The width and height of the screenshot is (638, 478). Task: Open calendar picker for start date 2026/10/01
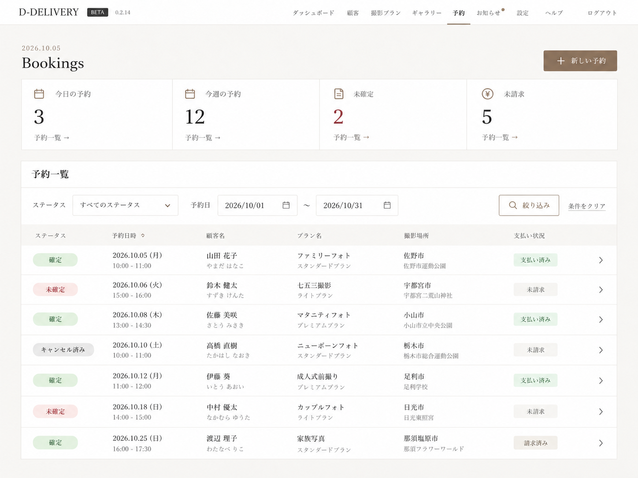pos(286,205)
